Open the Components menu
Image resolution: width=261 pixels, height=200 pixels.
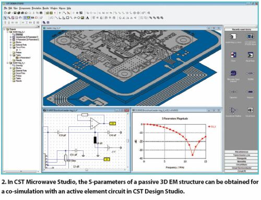(25, 8)
